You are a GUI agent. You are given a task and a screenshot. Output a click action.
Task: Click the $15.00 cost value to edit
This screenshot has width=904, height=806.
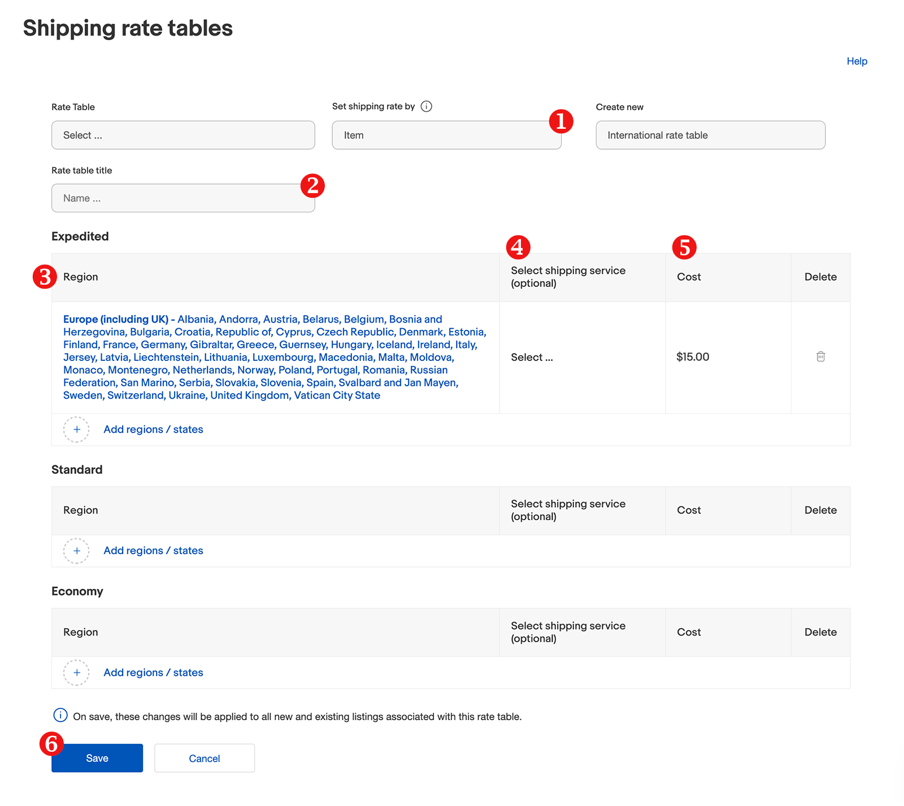click(692, 357)
